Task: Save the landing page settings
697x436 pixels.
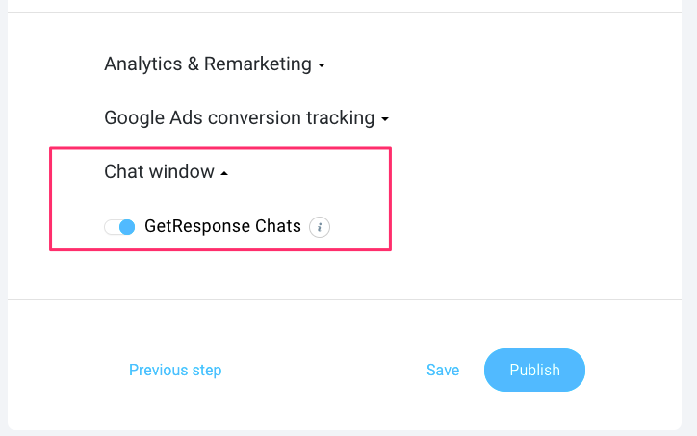Action: click(443, 370)
